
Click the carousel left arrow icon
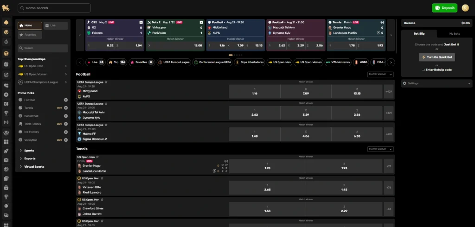[x=80, y=35]
